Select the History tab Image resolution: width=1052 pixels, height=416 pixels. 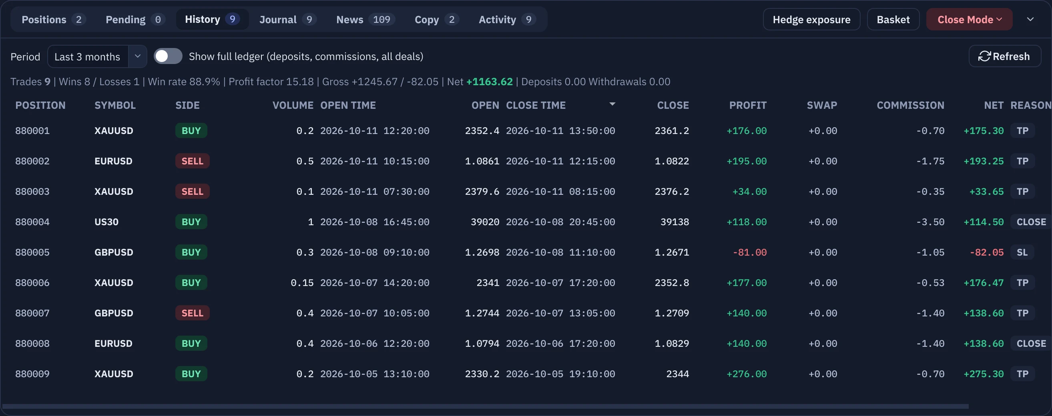[x=212, y=20]
